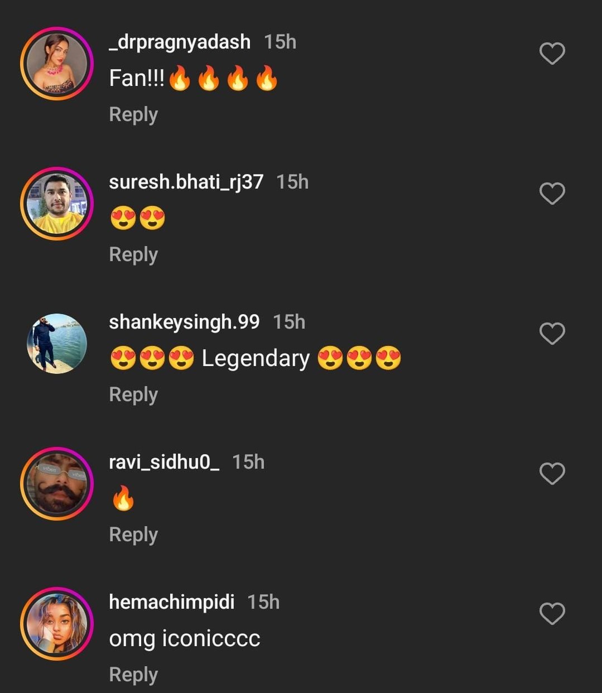Screen dimensions: 602x693
Task: View suresh.bhati_rj37's avatar story
Action: pyautogui.click(x=57, y=204)
